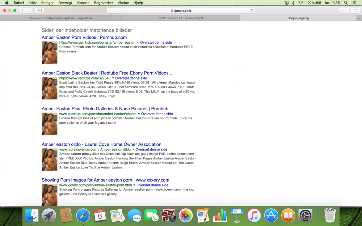Expand the arrow beside the xxxery.com URL
This screenshot has width=362, height=226.
click(x=134, y=185)
